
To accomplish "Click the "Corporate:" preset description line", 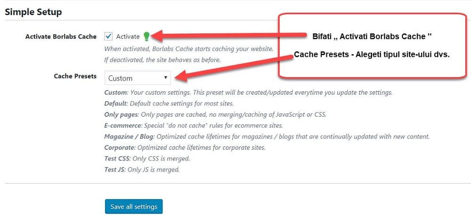I will coord(185,147).
